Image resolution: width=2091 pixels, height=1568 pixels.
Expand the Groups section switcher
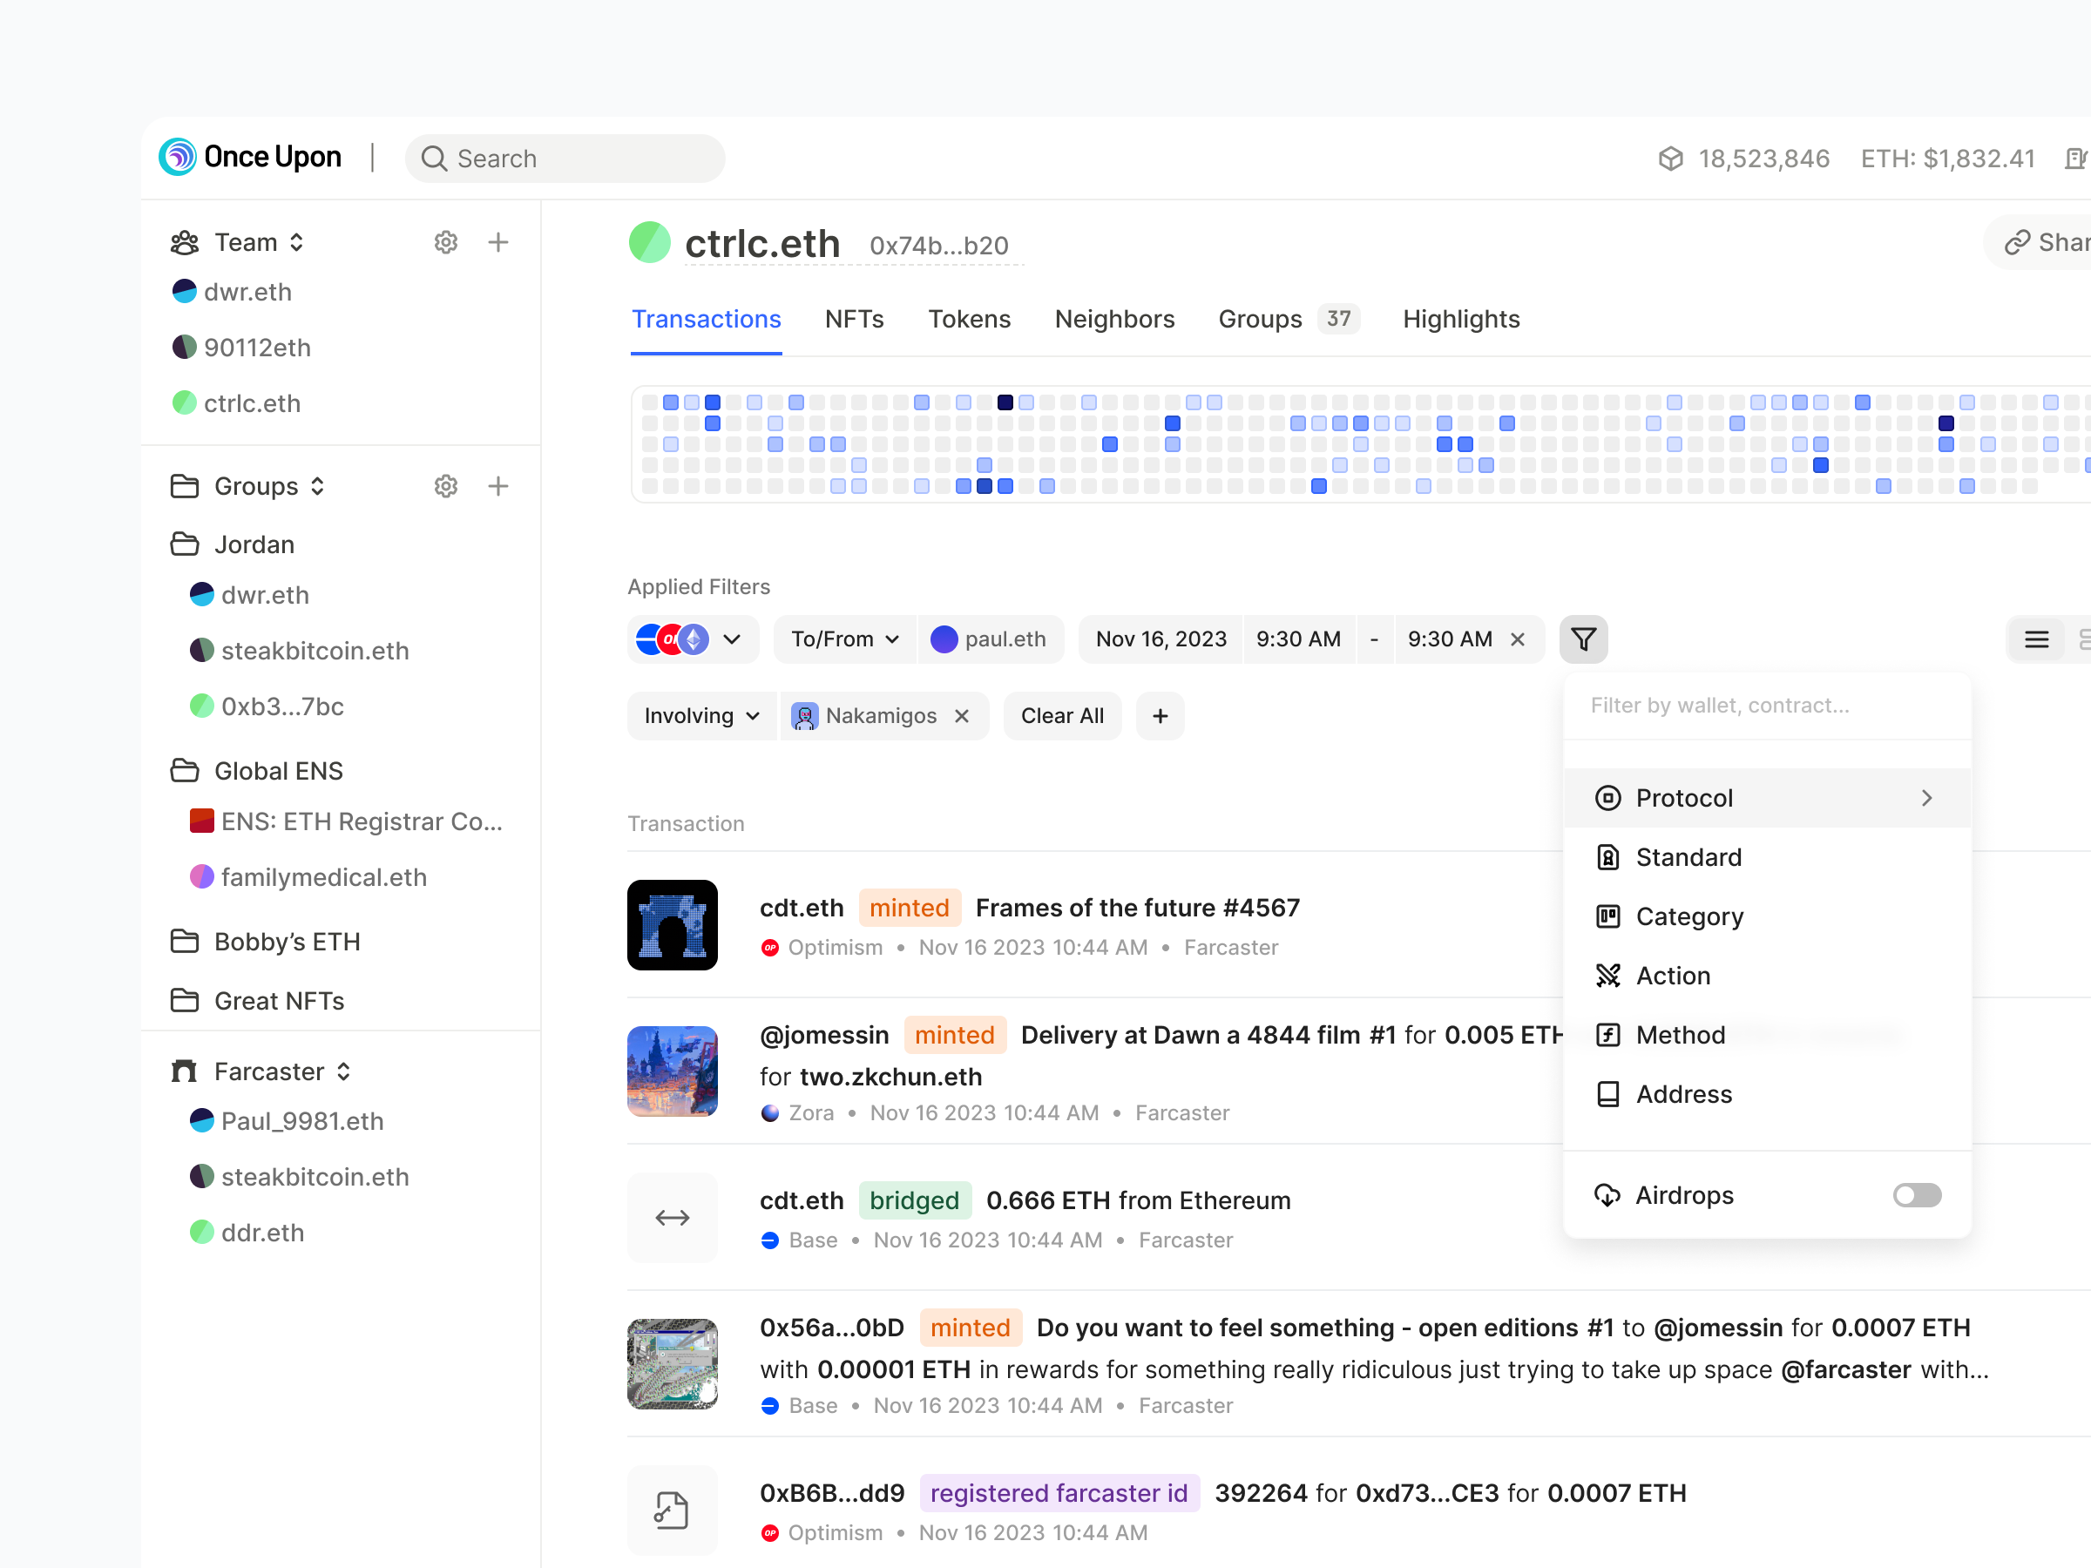[x=318, y=487]
